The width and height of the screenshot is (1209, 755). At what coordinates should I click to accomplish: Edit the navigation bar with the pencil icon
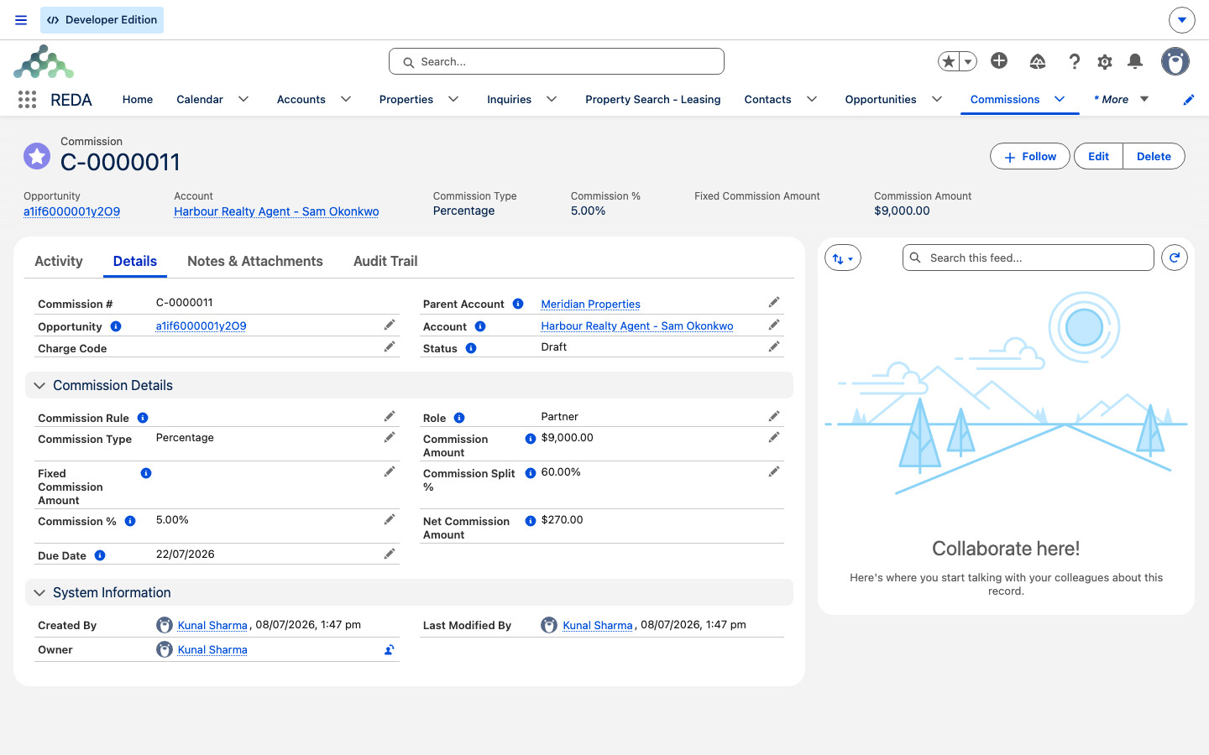1189,100
